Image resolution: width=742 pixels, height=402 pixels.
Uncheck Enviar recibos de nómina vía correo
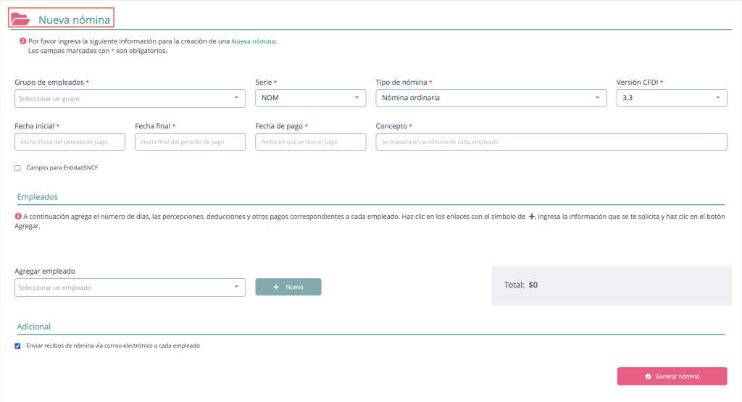18,346
